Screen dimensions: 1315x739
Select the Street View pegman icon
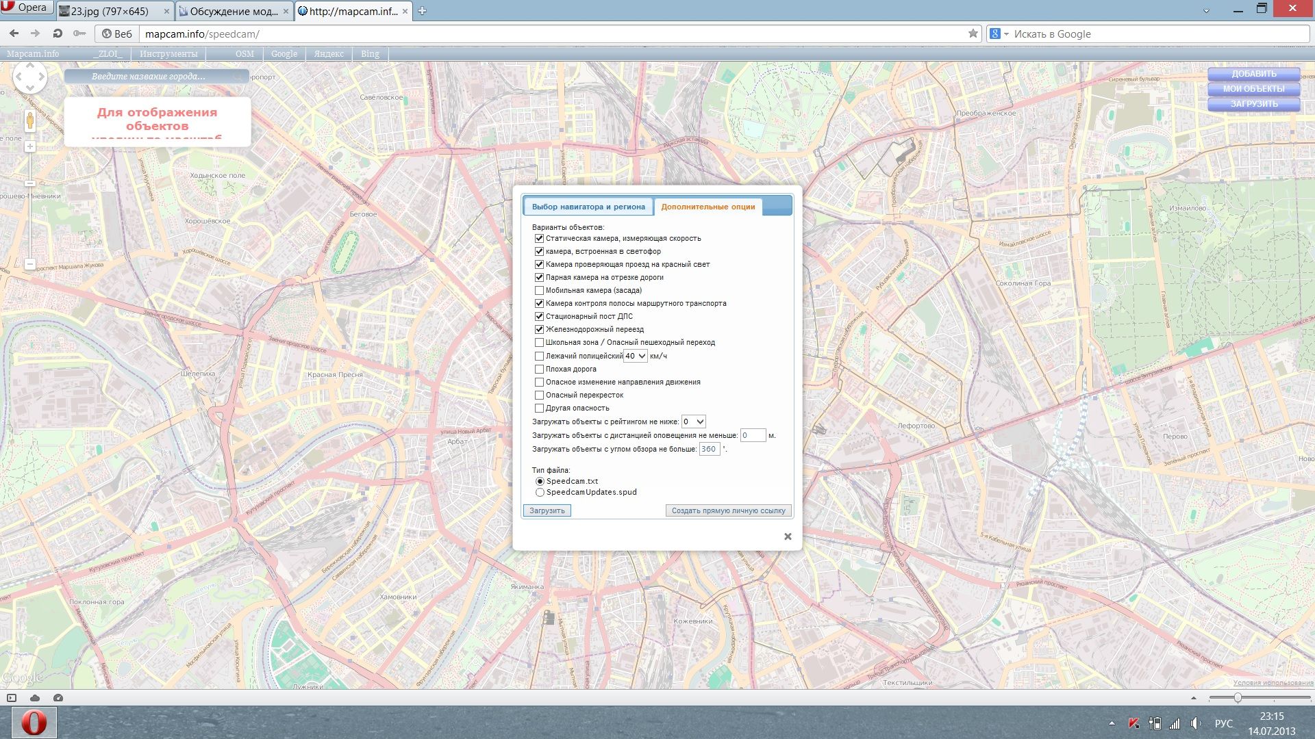[x=29, y=121]
